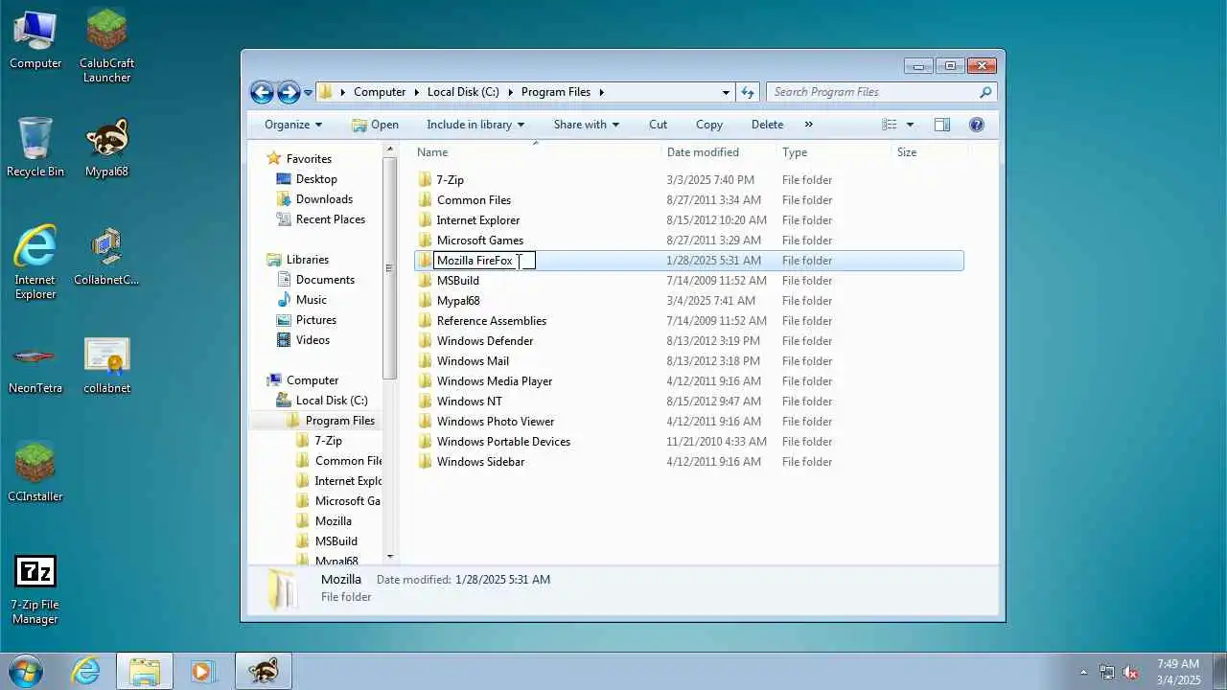
Task: Open Explorer help question mark icon
Action: click(976, 125)
